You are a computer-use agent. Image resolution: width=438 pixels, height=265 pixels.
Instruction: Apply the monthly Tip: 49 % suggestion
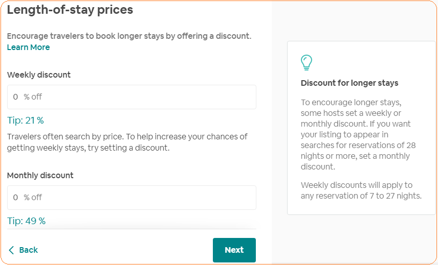click(x=26, y=221)
